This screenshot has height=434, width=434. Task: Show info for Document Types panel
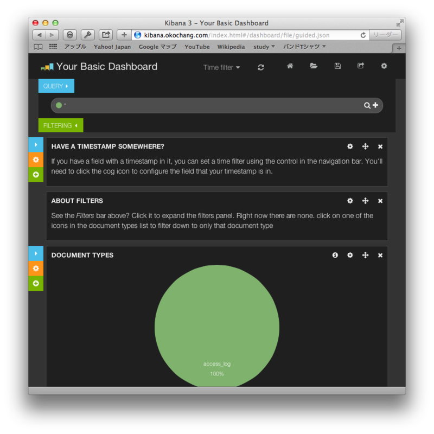[335, 255]
